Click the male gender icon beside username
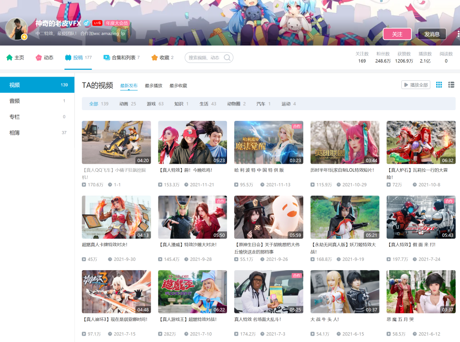460x342 pixels. pyautogui.click(x=86, y=23)
